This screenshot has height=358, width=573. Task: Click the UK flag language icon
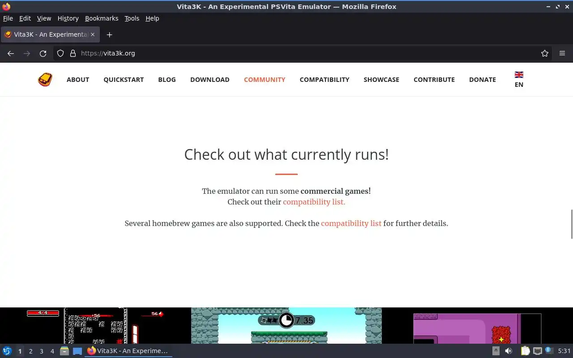(519, 75)
